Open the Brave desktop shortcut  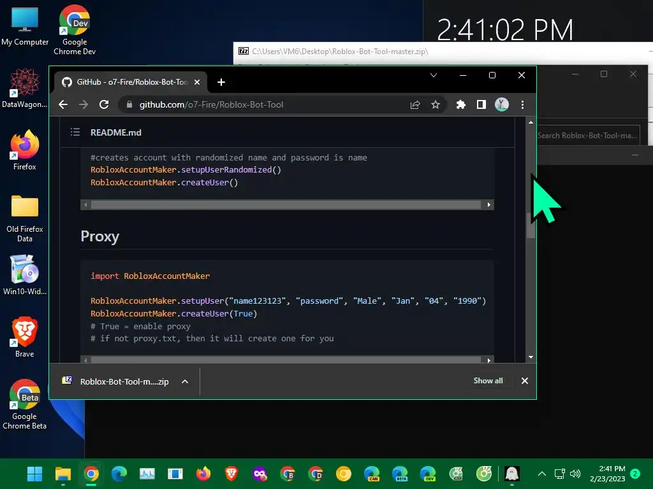(25, 337)
